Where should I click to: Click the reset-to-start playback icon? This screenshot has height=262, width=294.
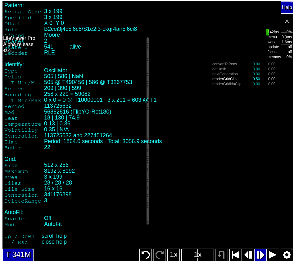236,255
